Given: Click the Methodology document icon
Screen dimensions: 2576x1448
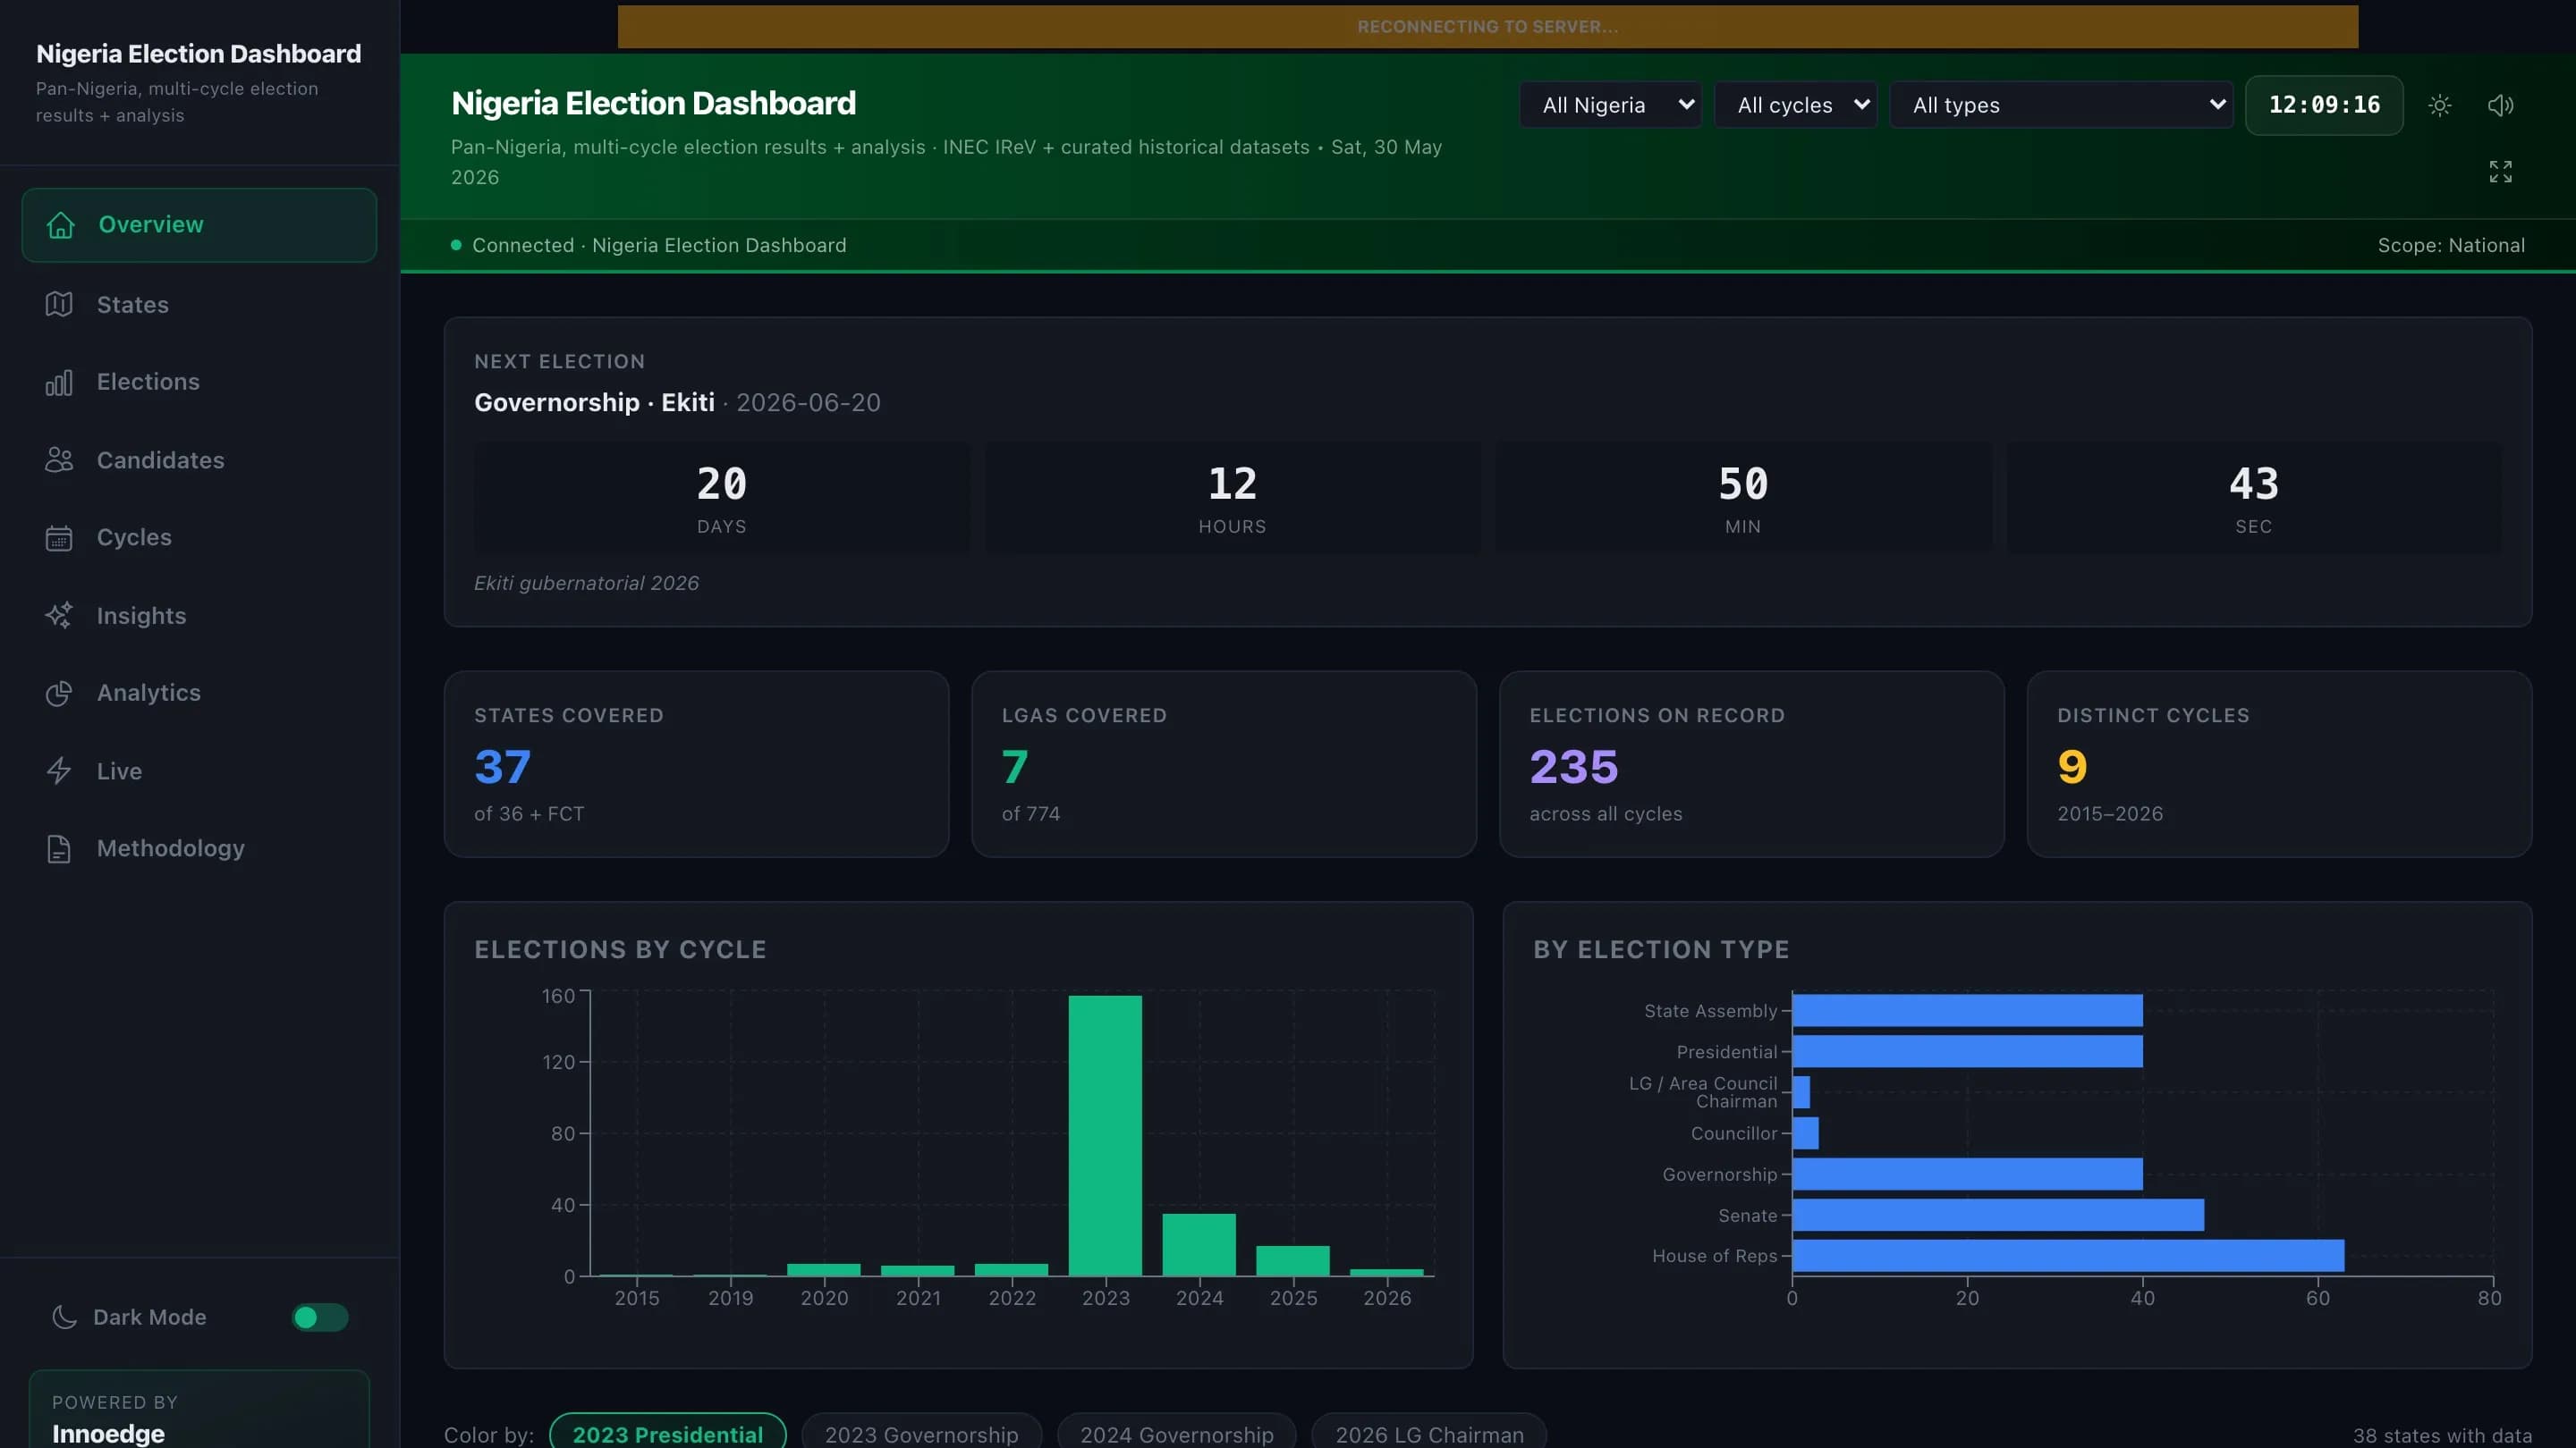Looking at the screenshot, I should pos(59,848).
